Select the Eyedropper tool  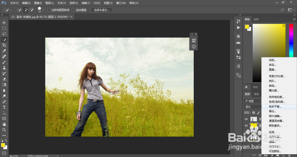pos(4,51)
